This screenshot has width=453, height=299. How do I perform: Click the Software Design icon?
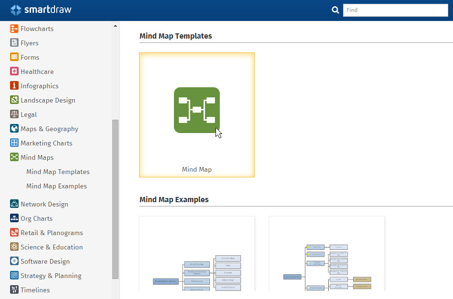pos(14,261)
